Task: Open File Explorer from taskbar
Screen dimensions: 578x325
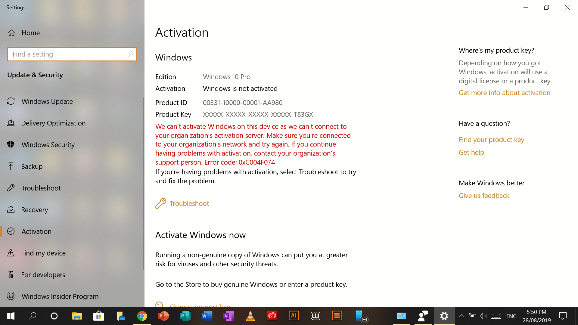Action: pyautogui.click(x=77, y=316)
